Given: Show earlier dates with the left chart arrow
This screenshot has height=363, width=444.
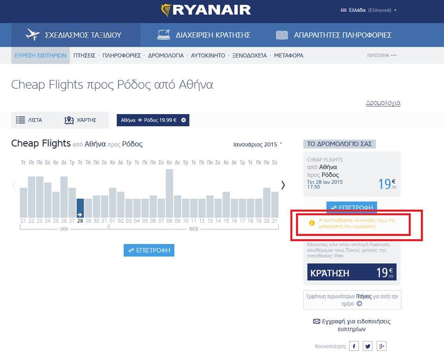Looking at the screenshot, I should tap(14, 185).
